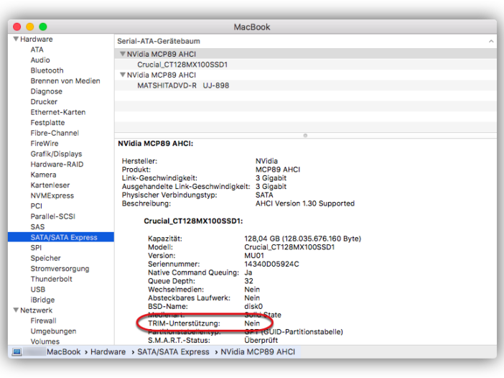
Task: Click SATA/SATA Express in the path bar
Action: coord(173,352)
